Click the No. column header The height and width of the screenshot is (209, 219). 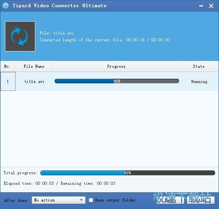tap(8, 67)
